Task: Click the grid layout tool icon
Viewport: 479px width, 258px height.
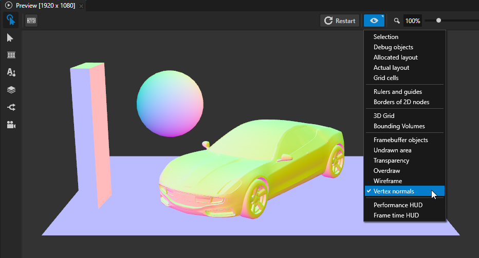Action: [11, 55]
